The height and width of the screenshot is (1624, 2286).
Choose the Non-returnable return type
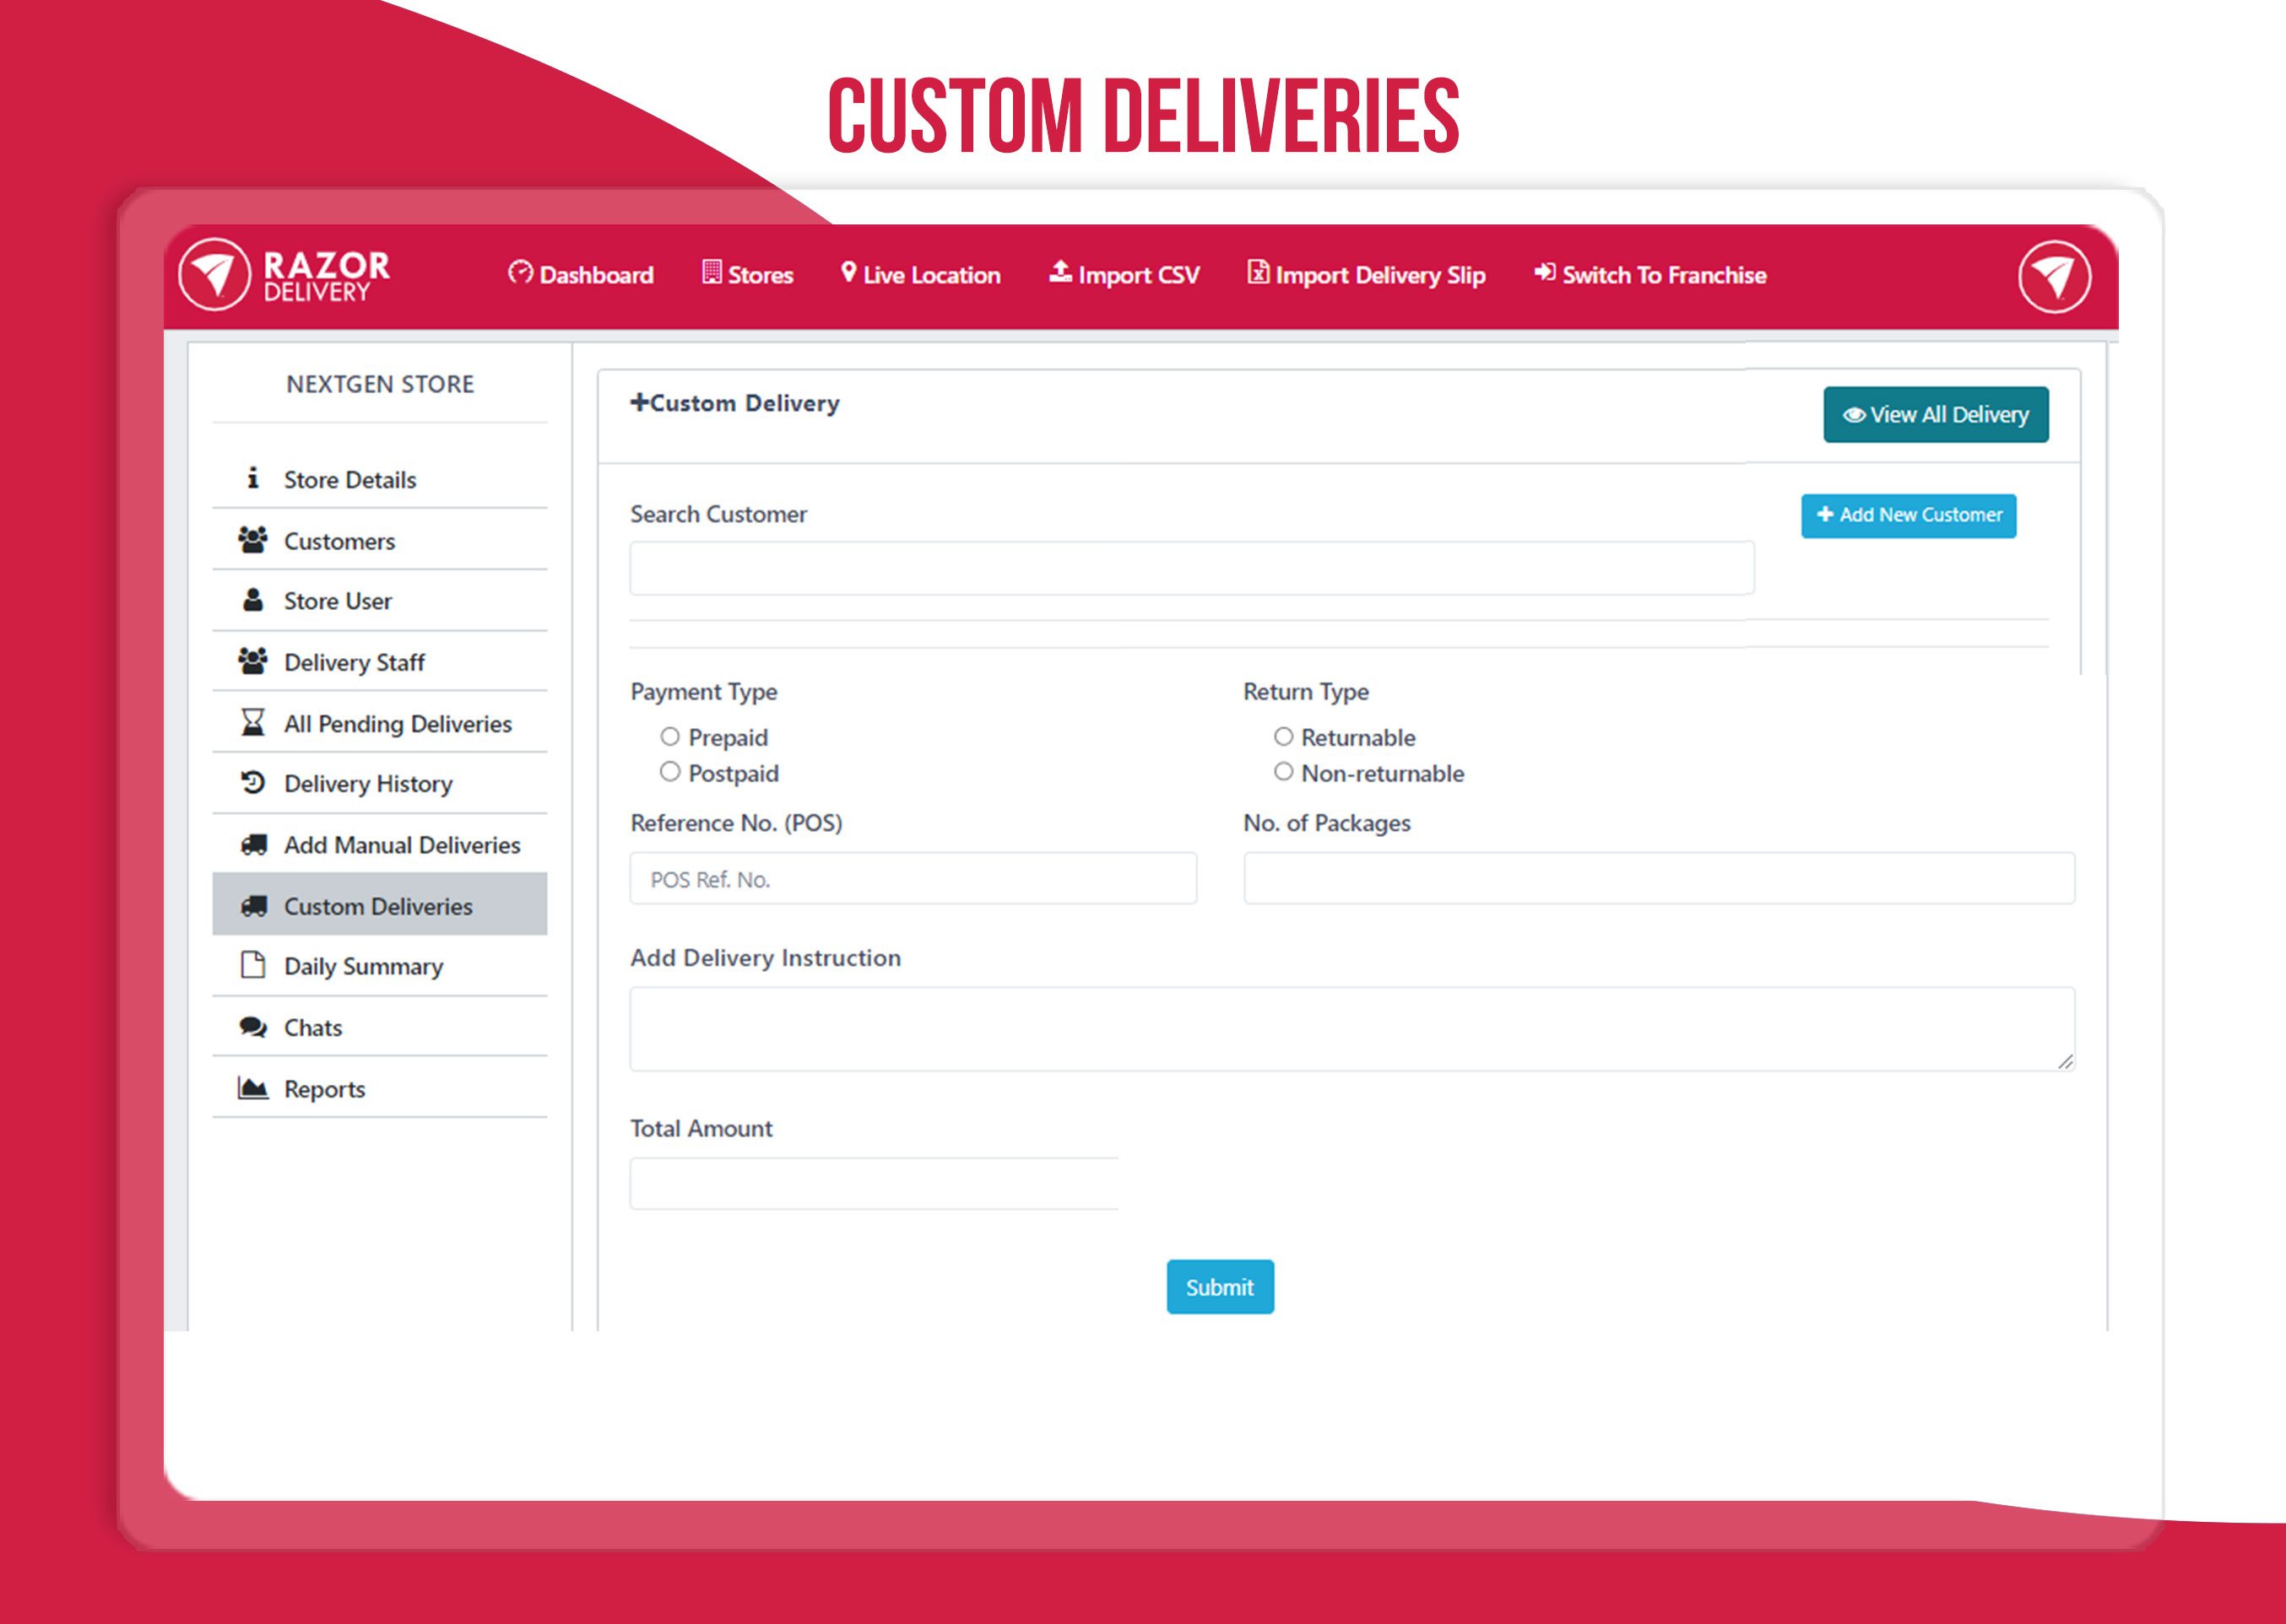1284,772
